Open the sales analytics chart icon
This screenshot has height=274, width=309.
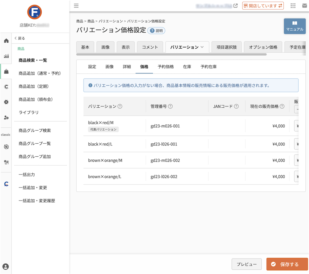click(x=6, y=56)
